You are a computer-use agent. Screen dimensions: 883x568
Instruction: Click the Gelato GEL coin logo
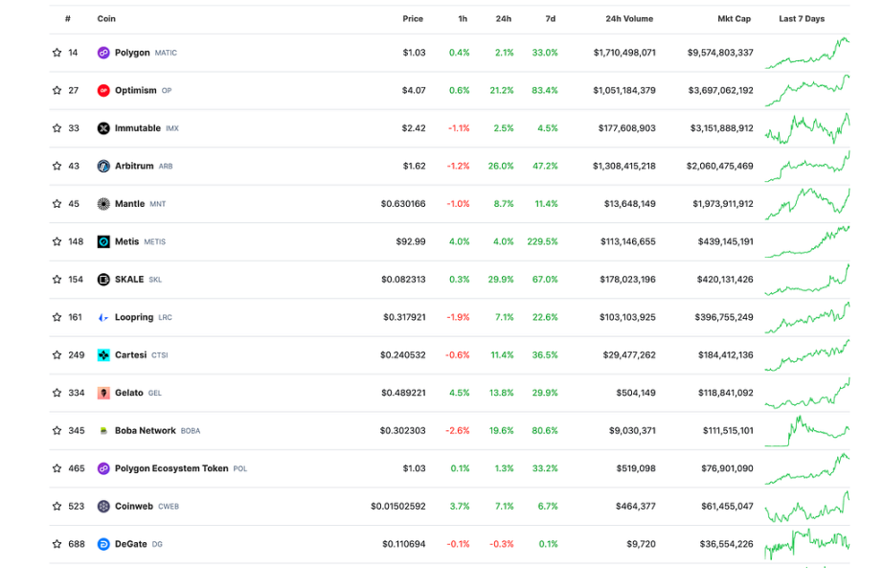103,393
